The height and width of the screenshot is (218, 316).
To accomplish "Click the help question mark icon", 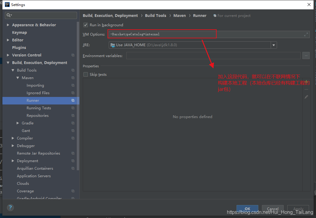I will coord(10,207).
